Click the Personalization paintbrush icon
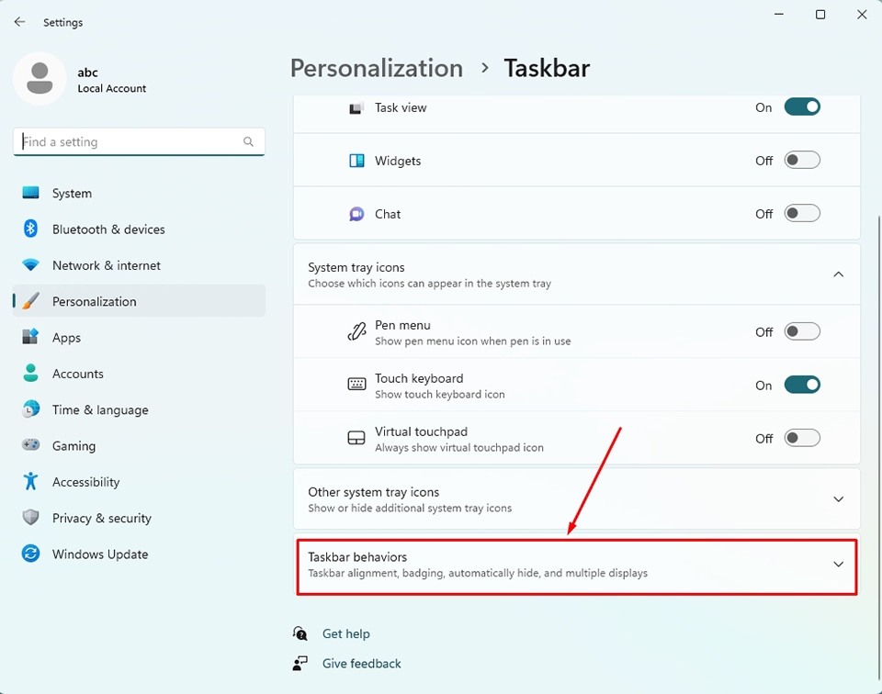882x694 pixels. 30,300
